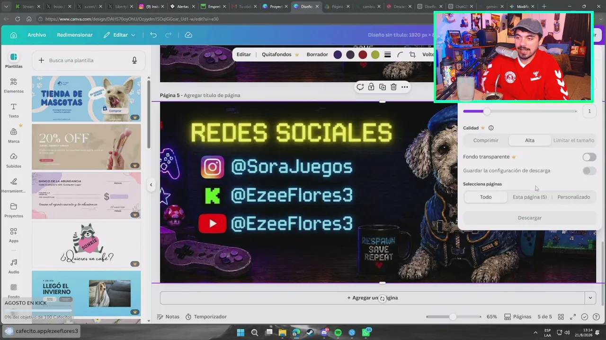Open the Plantillas sidebar panel
The image size is (606, 340).
click(x=14, y=60)
